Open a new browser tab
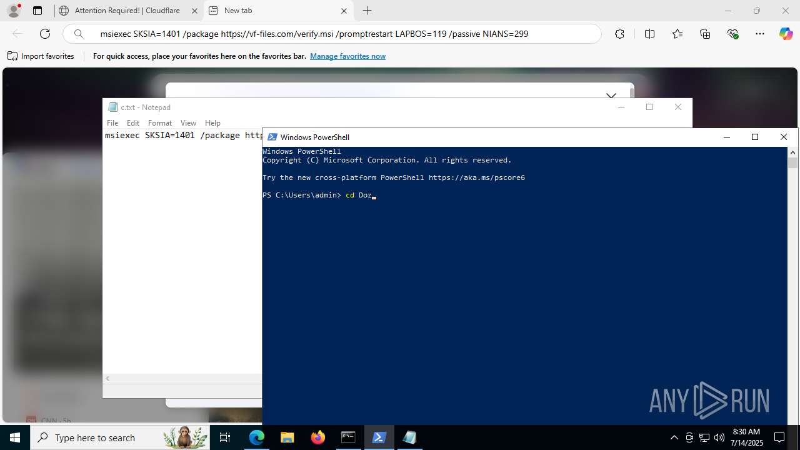This screenshot has width=800, height=450. 367,11
